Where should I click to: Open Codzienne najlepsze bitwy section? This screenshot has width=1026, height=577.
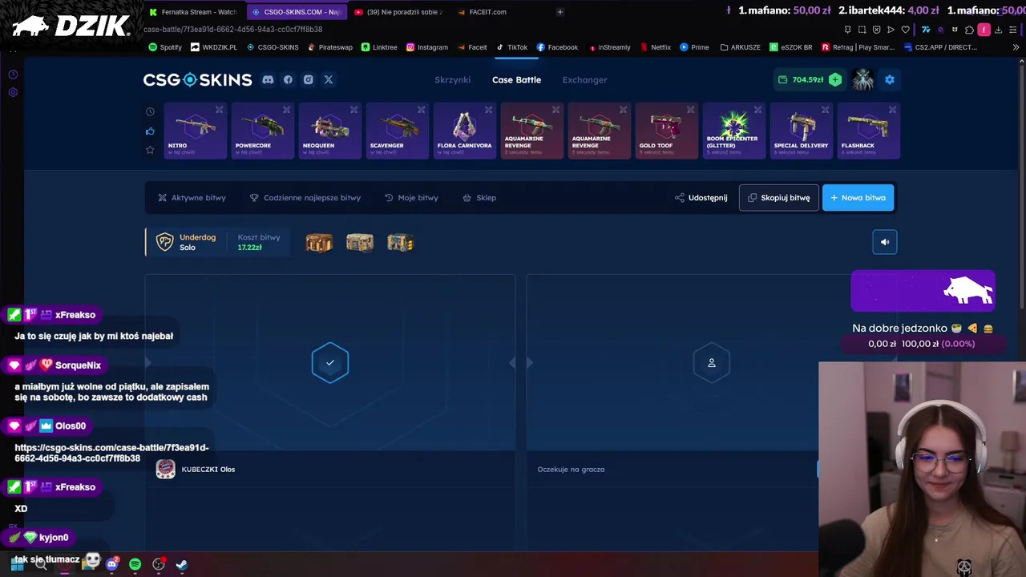(305, 197)
